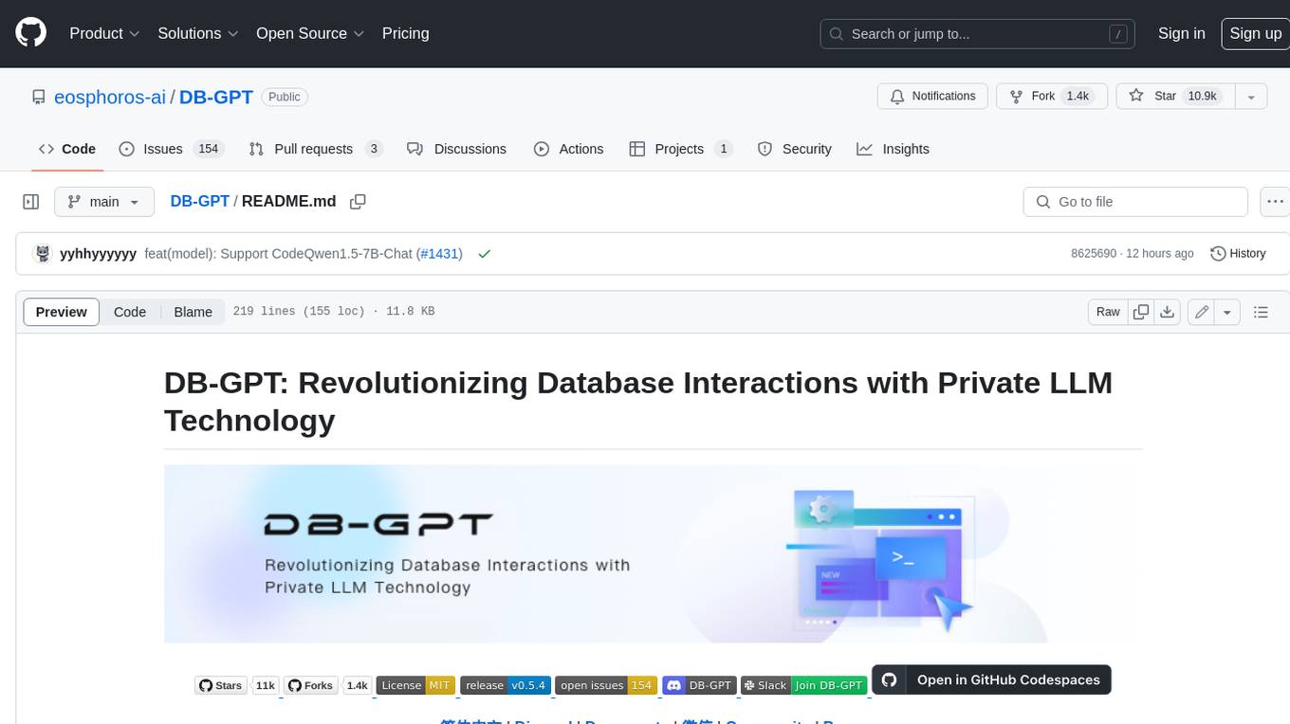Click the open issues 154 badge
The height and width of the screenshot is (724, 1290).
[x=606, y=685]
